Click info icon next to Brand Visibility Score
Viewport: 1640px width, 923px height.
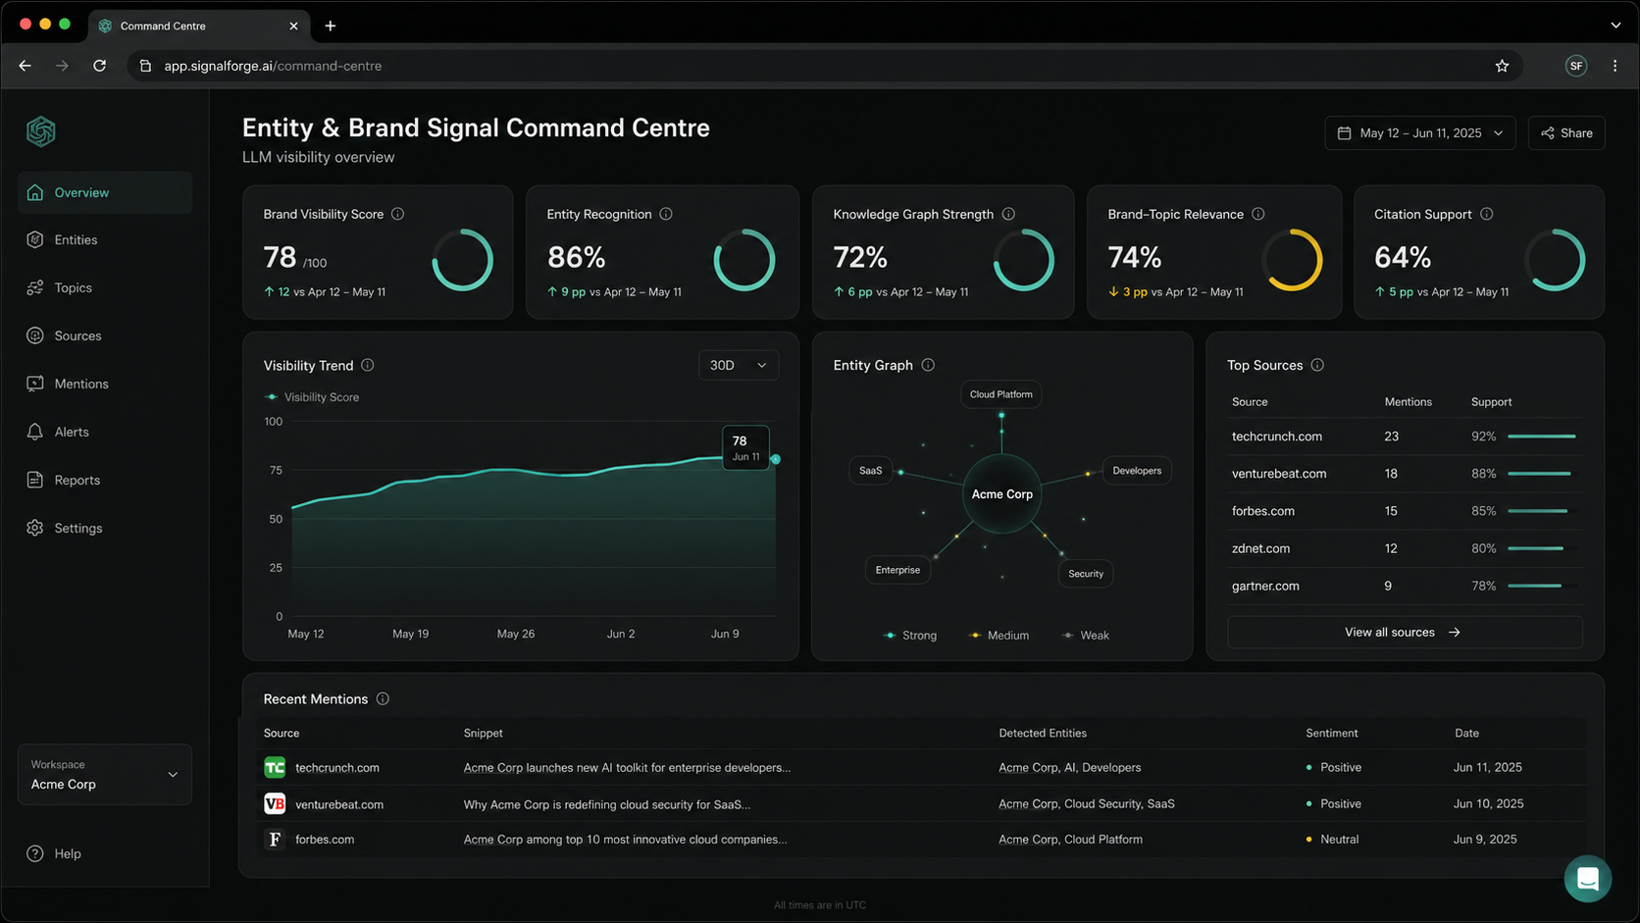click(x=397, y=214)
